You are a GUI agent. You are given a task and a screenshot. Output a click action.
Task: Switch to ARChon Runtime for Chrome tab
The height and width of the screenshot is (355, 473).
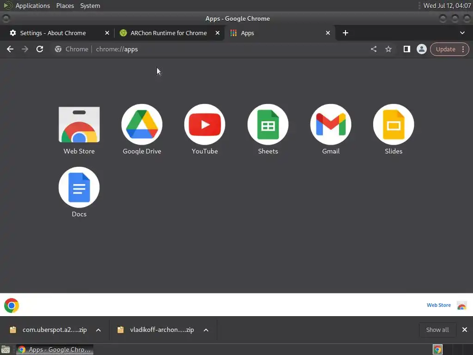tap(168, 33)
